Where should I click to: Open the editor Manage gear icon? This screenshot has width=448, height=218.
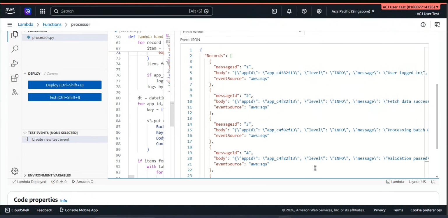[15, 171]
